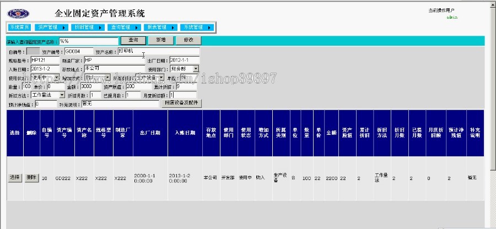Click the 规格型号 field with HP121
The width and height of the screenshot is (496, 229).
pos(45,60)
